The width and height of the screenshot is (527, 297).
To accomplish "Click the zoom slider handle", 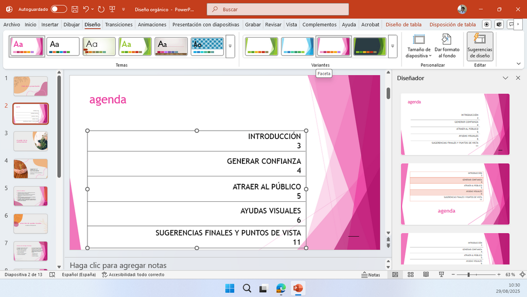I will (468, 274).
